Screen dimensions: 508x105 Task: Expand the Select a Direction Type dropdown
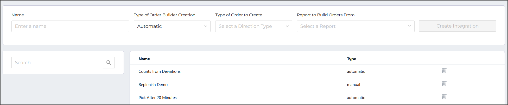(x=254, y=26)
